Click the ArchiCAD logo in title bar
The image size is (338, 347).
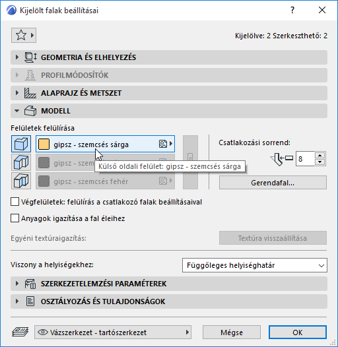coord(11,10)
